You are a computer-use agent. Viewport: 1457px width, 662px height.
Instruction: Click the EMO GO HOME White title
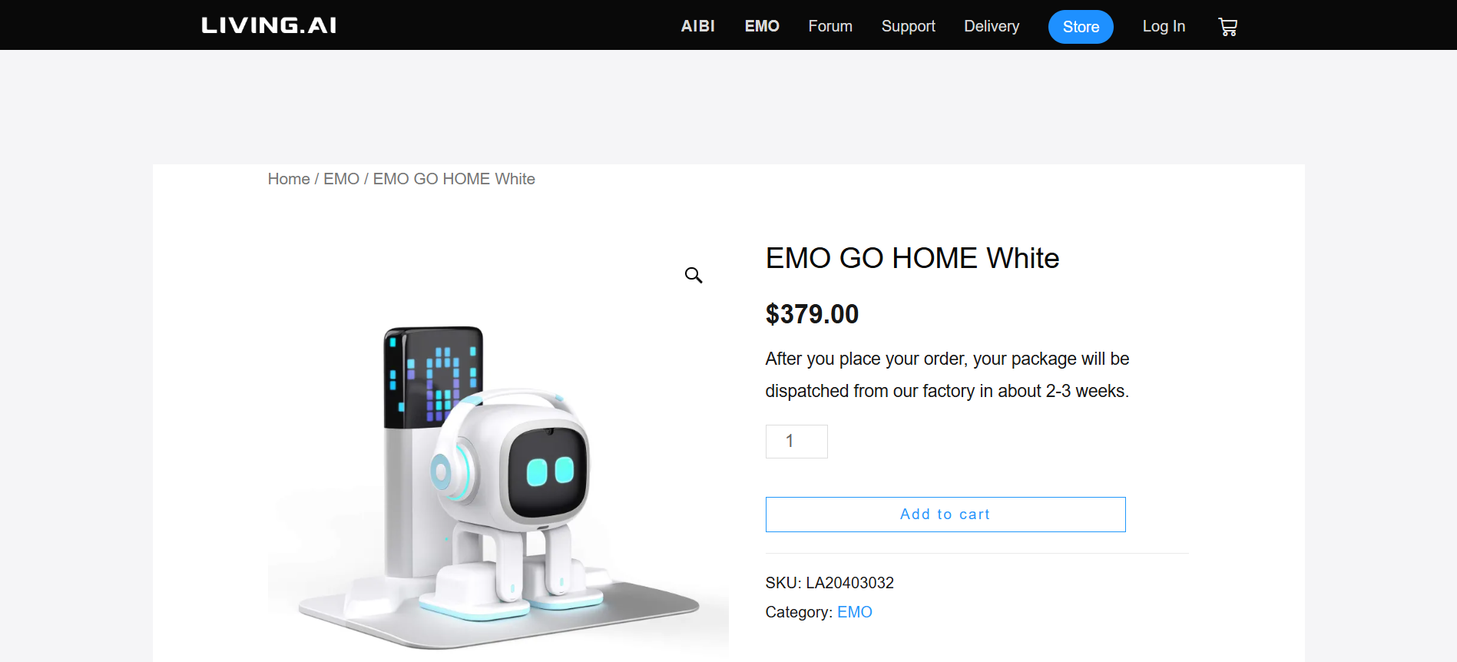912,258
